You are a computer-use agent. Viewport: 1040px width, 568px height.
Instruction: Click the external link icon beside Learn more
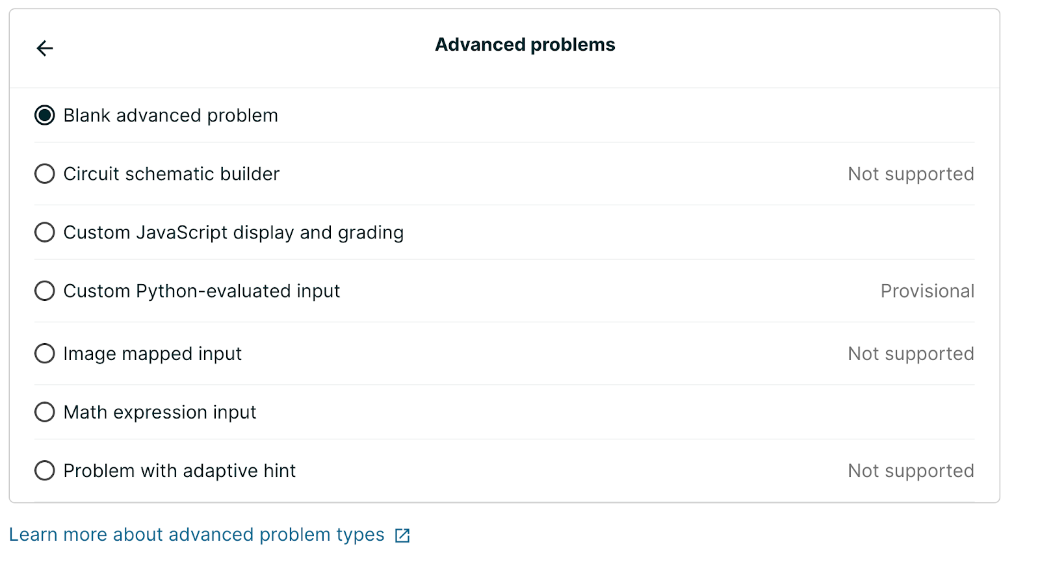point(402,536)
